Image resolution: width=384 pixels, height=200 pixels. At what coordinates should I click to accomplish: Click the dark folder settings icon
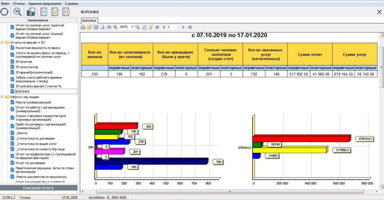pos(31,12)
